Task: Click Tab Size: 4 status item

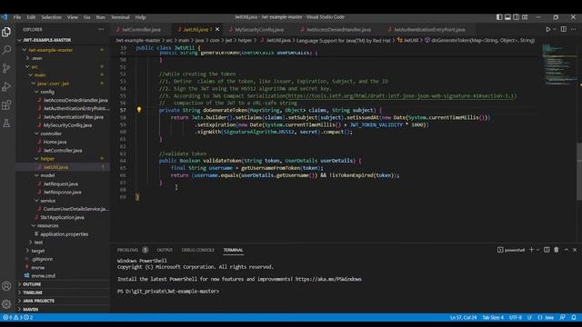Action: tap(493, 317)
